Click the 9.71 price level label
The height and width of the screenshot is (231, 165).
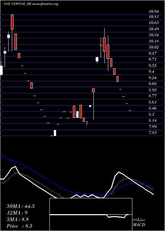tap(152, 59)
